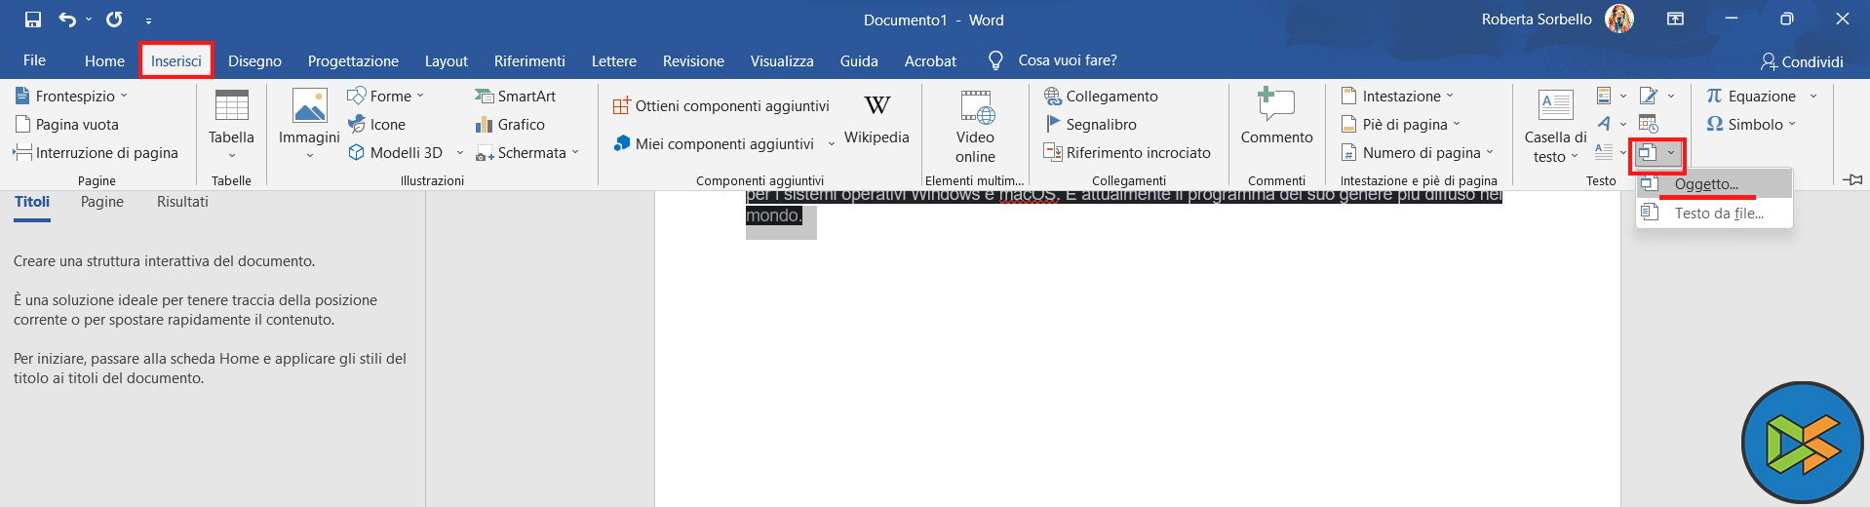Add a new Commento

pos(1276,117)
